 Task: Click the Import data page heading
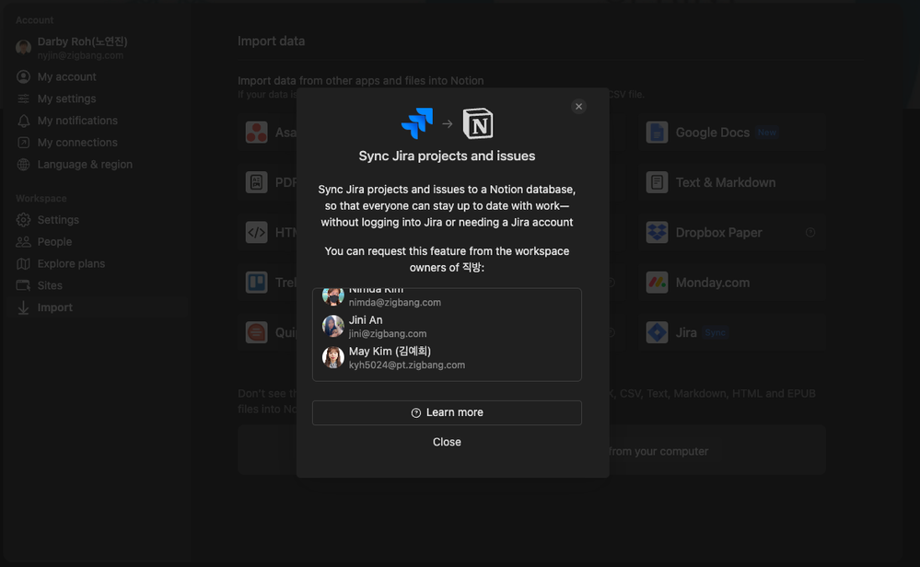[x=271, y=41]
